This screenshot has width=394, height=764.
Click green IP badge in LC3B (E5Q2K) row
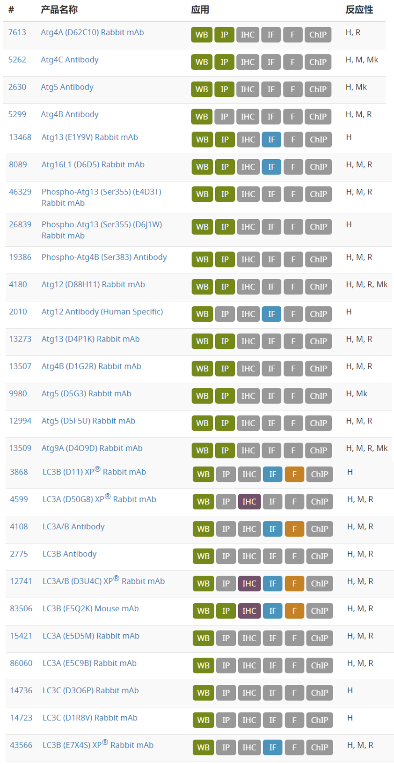click(226, 610)
